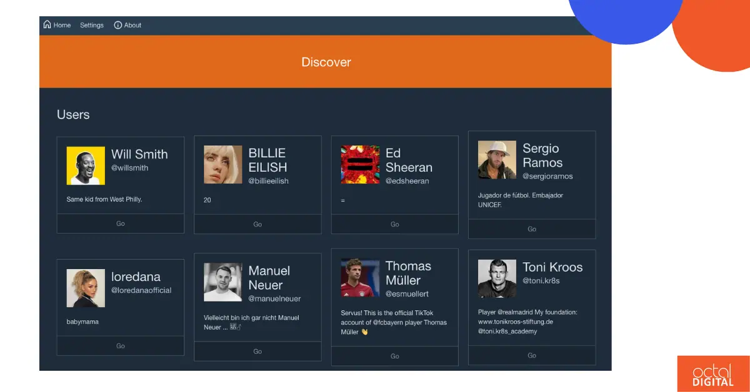Image resolution: width=750 pixels, height=392 pixels.
Task: Click the @toni.kr8s handle
Action: (541, 281)
